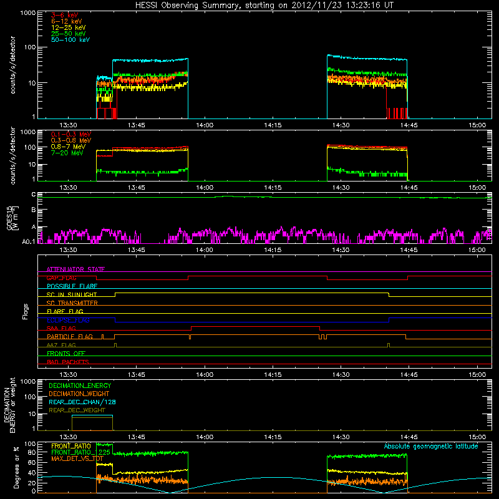
Task: Select the ATTENUATOR_STATE flag label
Action: coord(75,269)
